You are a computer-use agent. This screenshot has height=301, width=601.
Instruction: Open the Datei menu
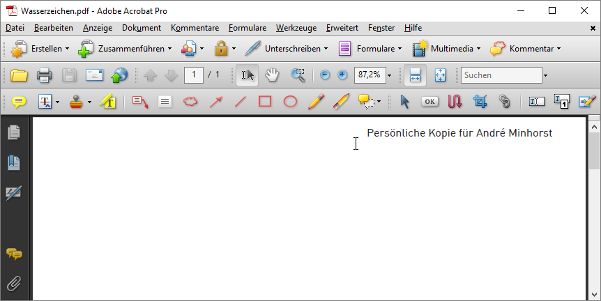15,28
